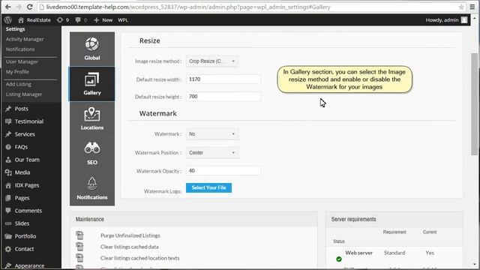Open My Profile link
The width and height of the screenshot is (480, 270).
tap(17, 72)
